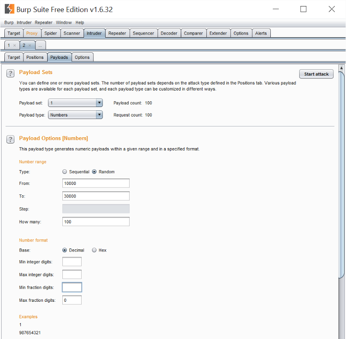
Task: Open the Intruder menu
Action: (24, 22)
